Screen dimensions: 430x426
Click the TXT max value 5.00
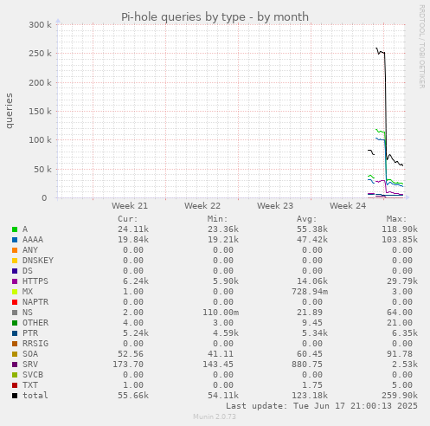point(402,385)
